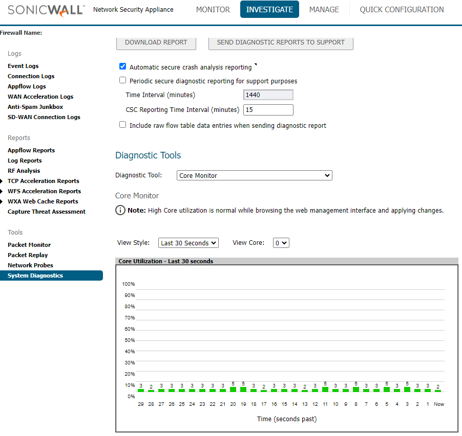Expand WXA Web Cache Reports arrow

click(2, 202)
